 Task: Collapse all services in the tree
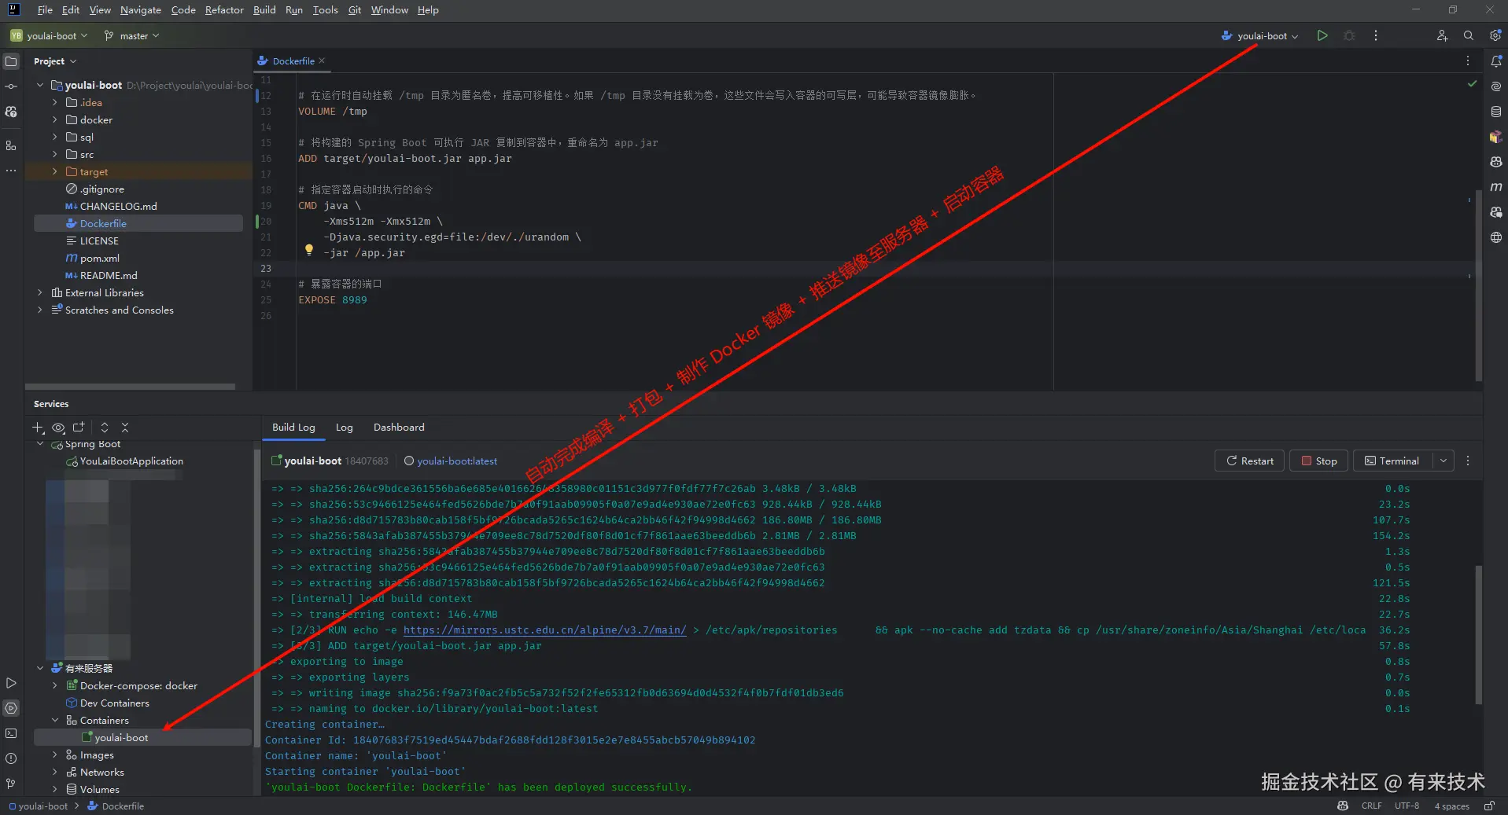point(125,428)
